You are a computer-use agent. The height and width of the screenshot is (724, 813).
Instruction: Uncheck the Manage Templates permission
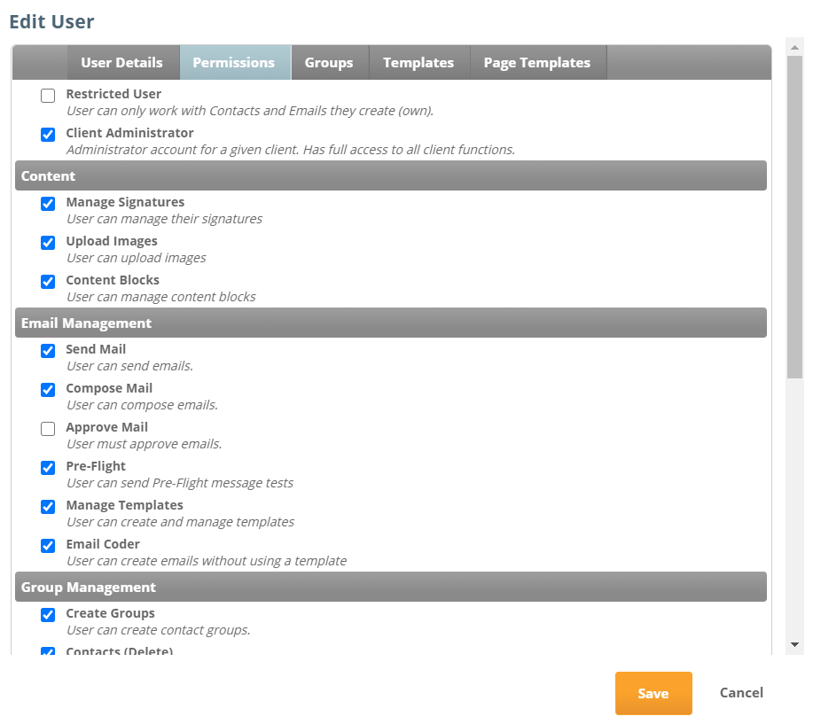48,506
